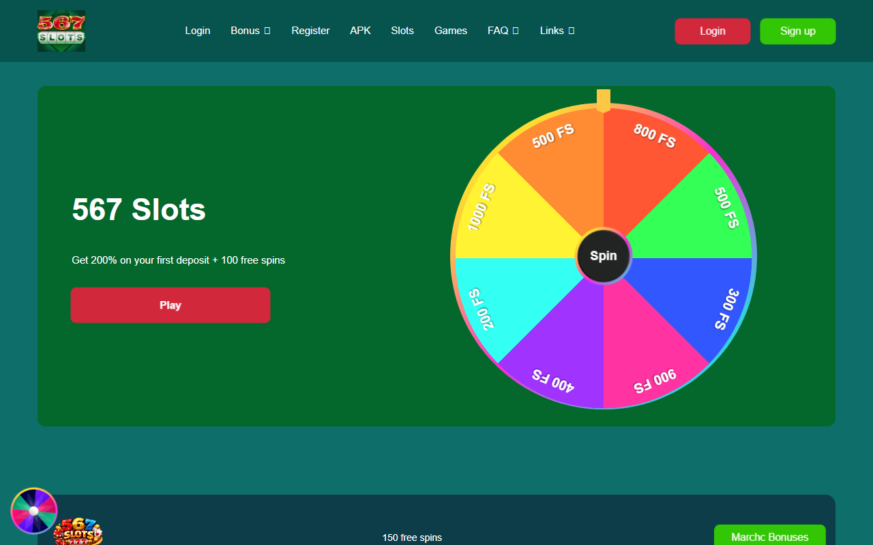Click the red Login button
873x545 pixels.
coord(713,31)
